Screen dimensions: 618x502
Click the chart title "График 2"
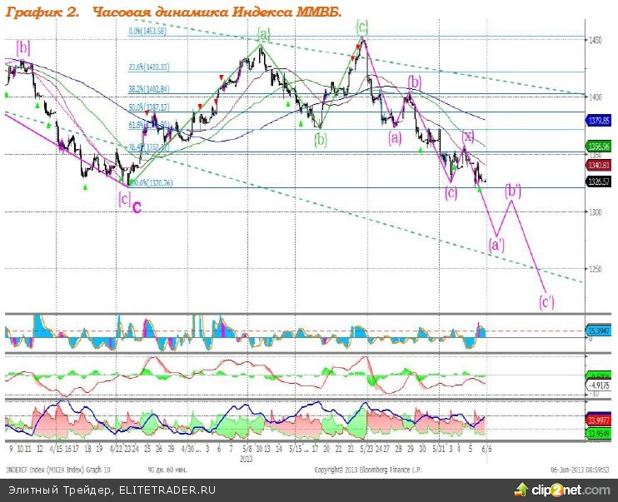43,13
